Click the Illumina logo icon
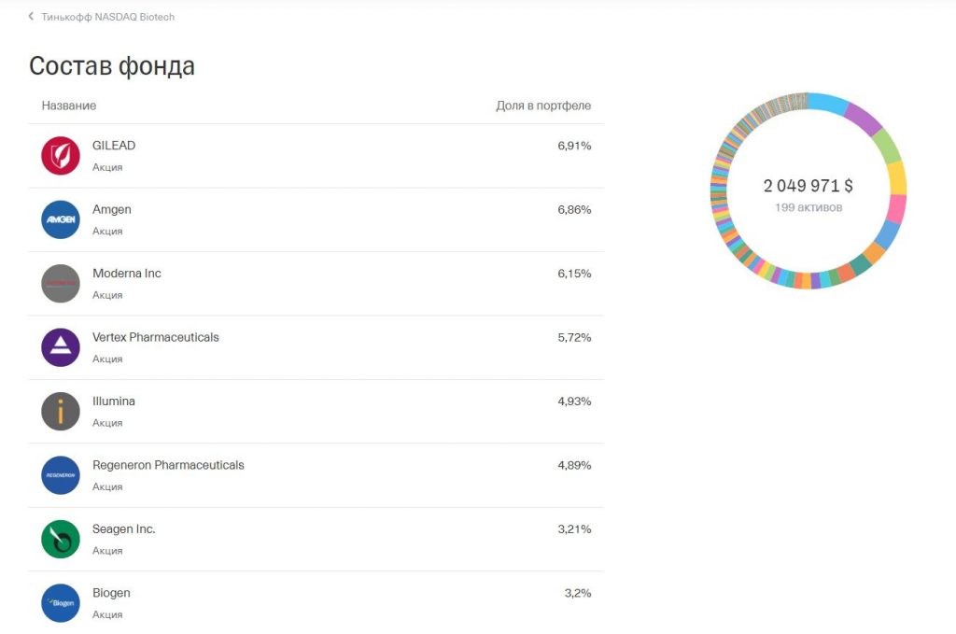 (61, 411)
